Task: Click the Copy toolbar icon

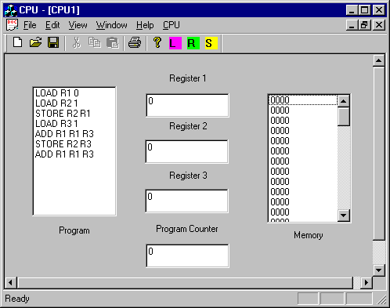Action: click(95, 42)
